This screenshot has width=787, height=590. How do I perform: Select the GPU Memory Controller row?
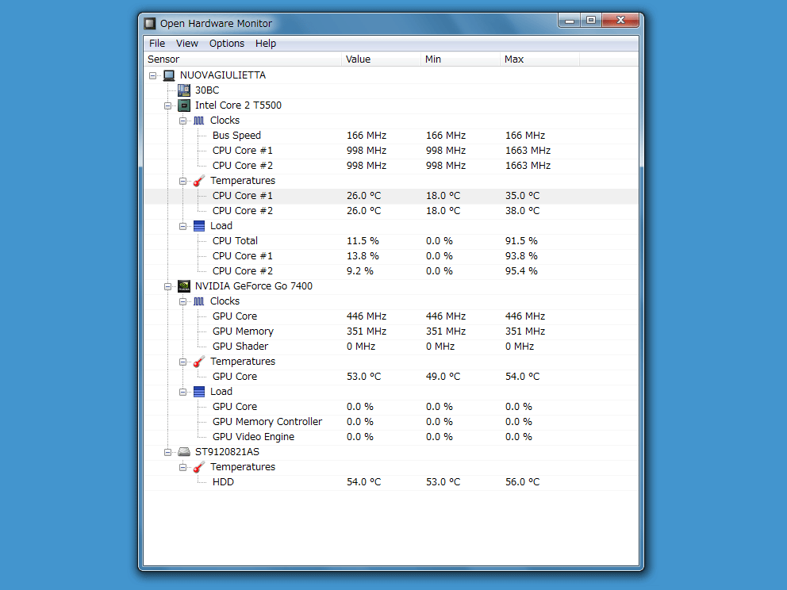391,421
